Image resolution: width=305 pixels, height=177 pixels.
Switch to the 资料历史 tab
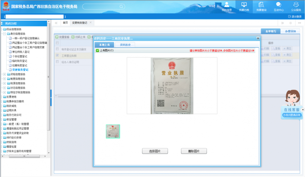(x=125, y=45)
